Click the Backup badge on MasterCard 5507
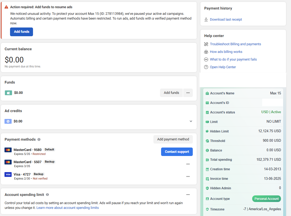 [50, 162]
